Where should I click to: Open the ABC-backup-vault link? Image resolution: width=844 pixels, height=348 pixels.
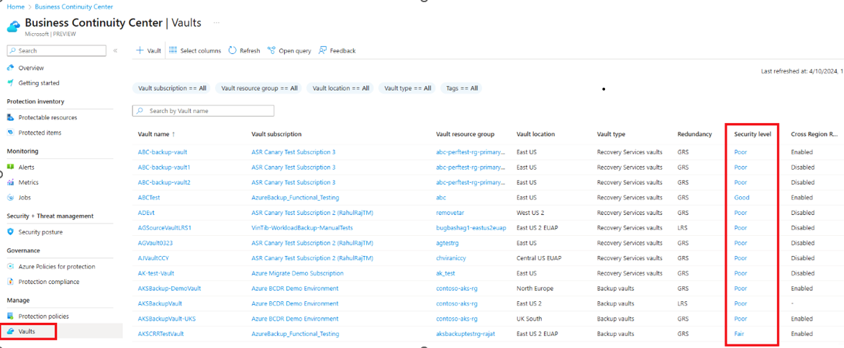162,152
